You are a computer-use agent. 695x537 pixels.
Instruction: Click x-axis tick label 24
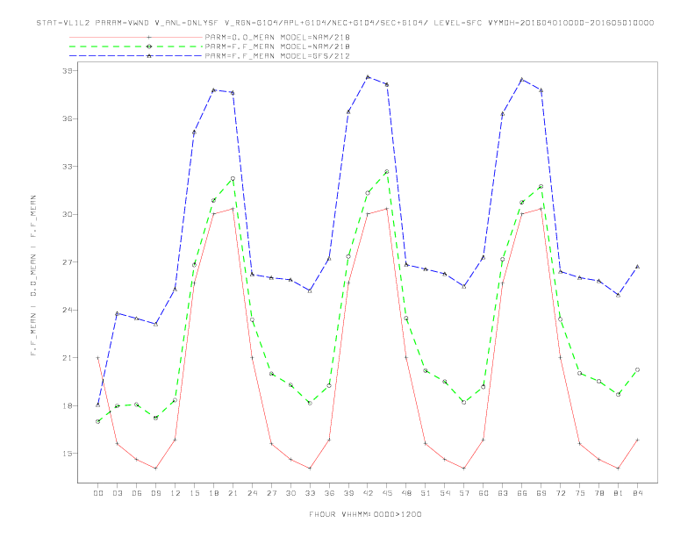point(252,493)
